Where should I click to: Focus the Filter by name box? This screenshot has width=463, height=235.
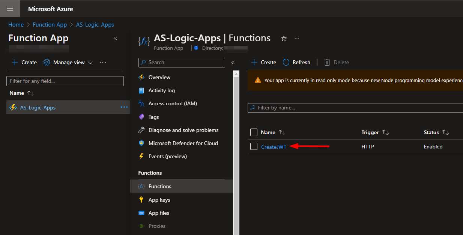point(355,108)
